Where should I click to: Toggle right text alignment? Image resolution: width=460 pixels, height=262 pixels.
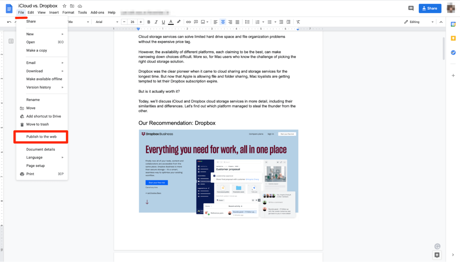pos(230,22)
